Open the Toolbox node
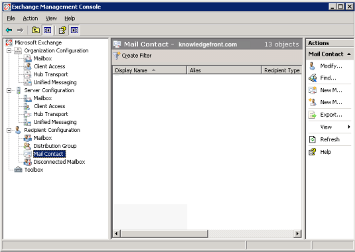 [34, 170]
